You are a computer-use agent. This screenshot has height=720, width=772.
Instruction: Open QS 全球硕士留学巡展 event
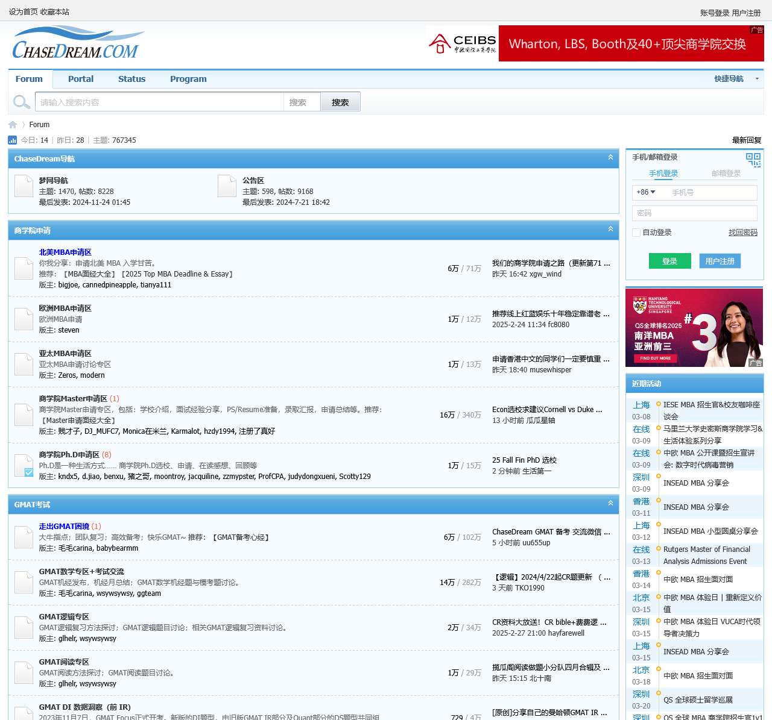pos(698,700)
